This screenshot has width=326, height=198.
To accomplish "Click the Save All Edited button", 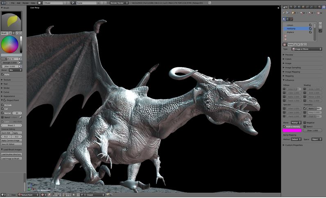I will (x=11, y=144).
